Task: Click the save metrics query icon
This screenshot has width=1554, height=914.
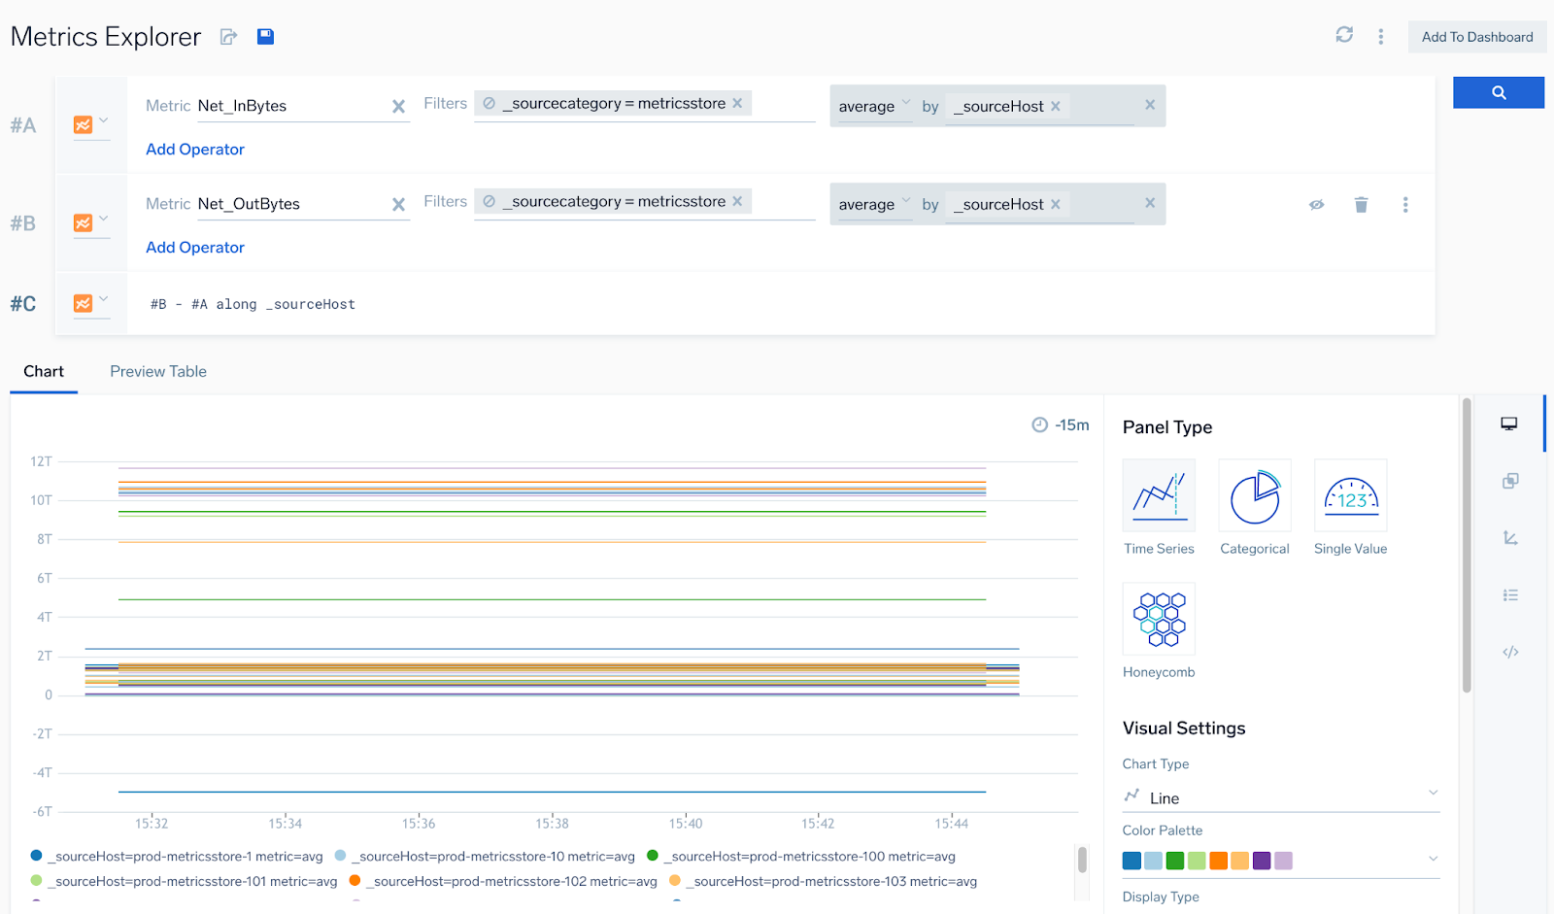Action: (265, 37)
